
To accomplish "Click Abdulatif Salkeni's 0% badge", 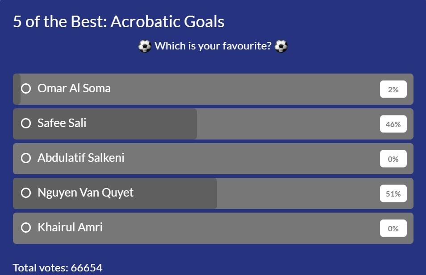I will tap(393, 159).
